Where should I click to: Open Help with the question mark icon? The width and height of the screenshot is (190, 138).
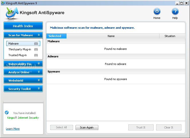pos(175,11)
